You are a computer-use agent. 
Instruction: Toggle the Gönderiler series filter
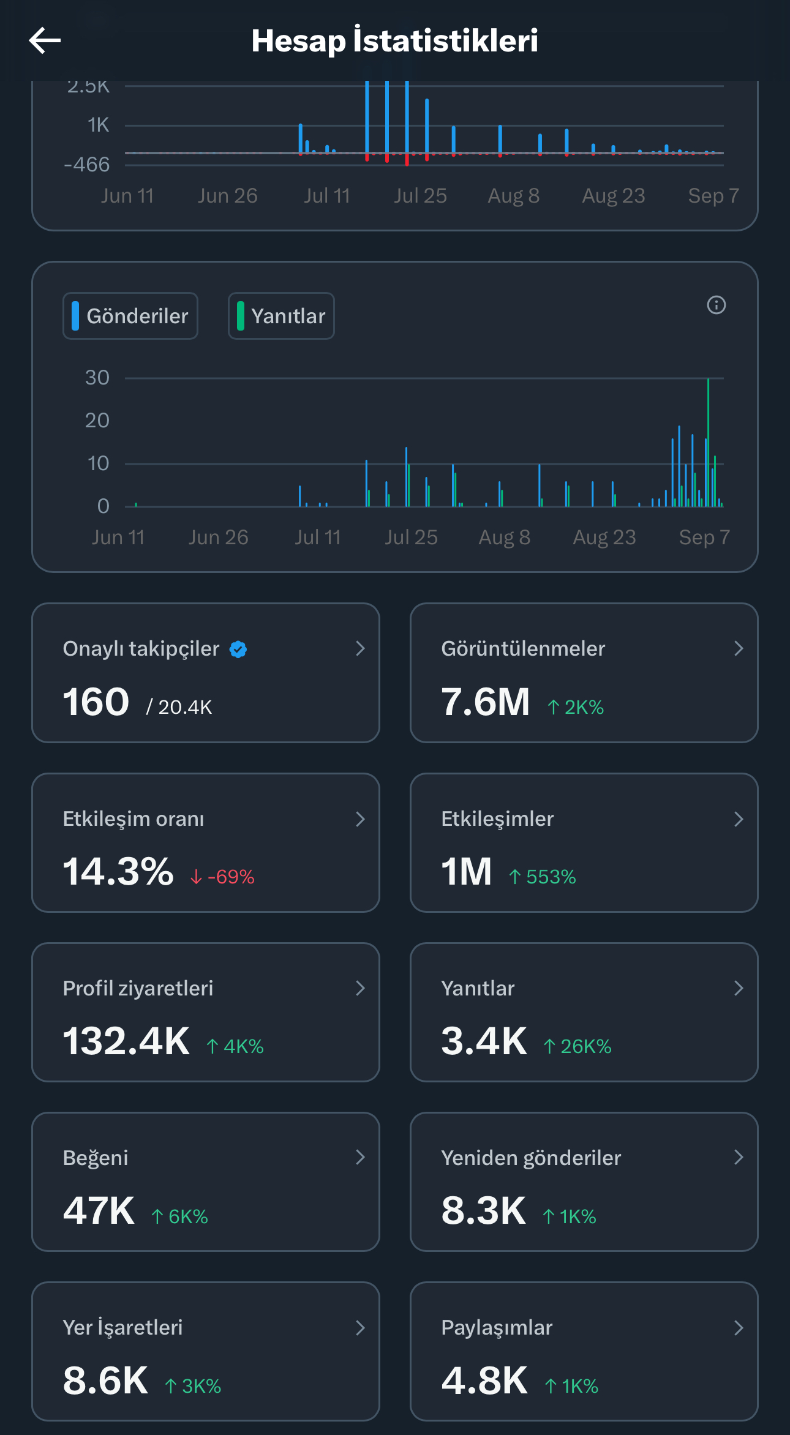130,316
